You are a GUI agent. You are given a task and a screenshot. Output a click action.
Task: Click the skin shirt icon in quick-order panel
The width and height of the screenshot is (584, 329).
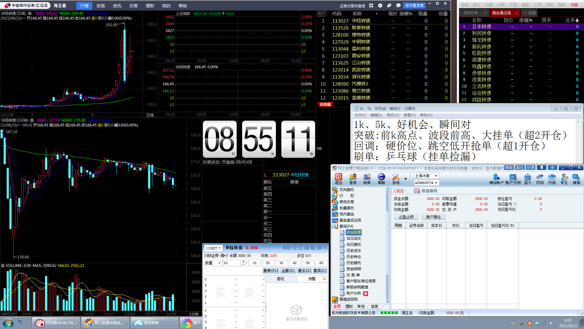click(x=294, y=248)
